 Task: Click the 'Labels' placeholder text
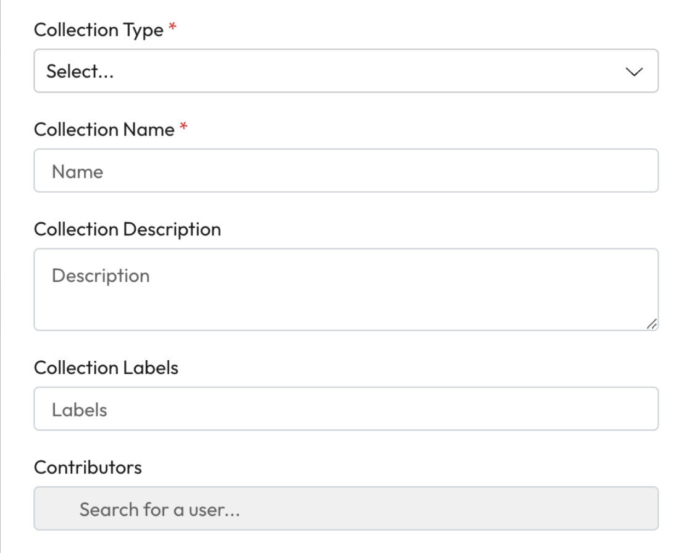(x=80, y=410)
